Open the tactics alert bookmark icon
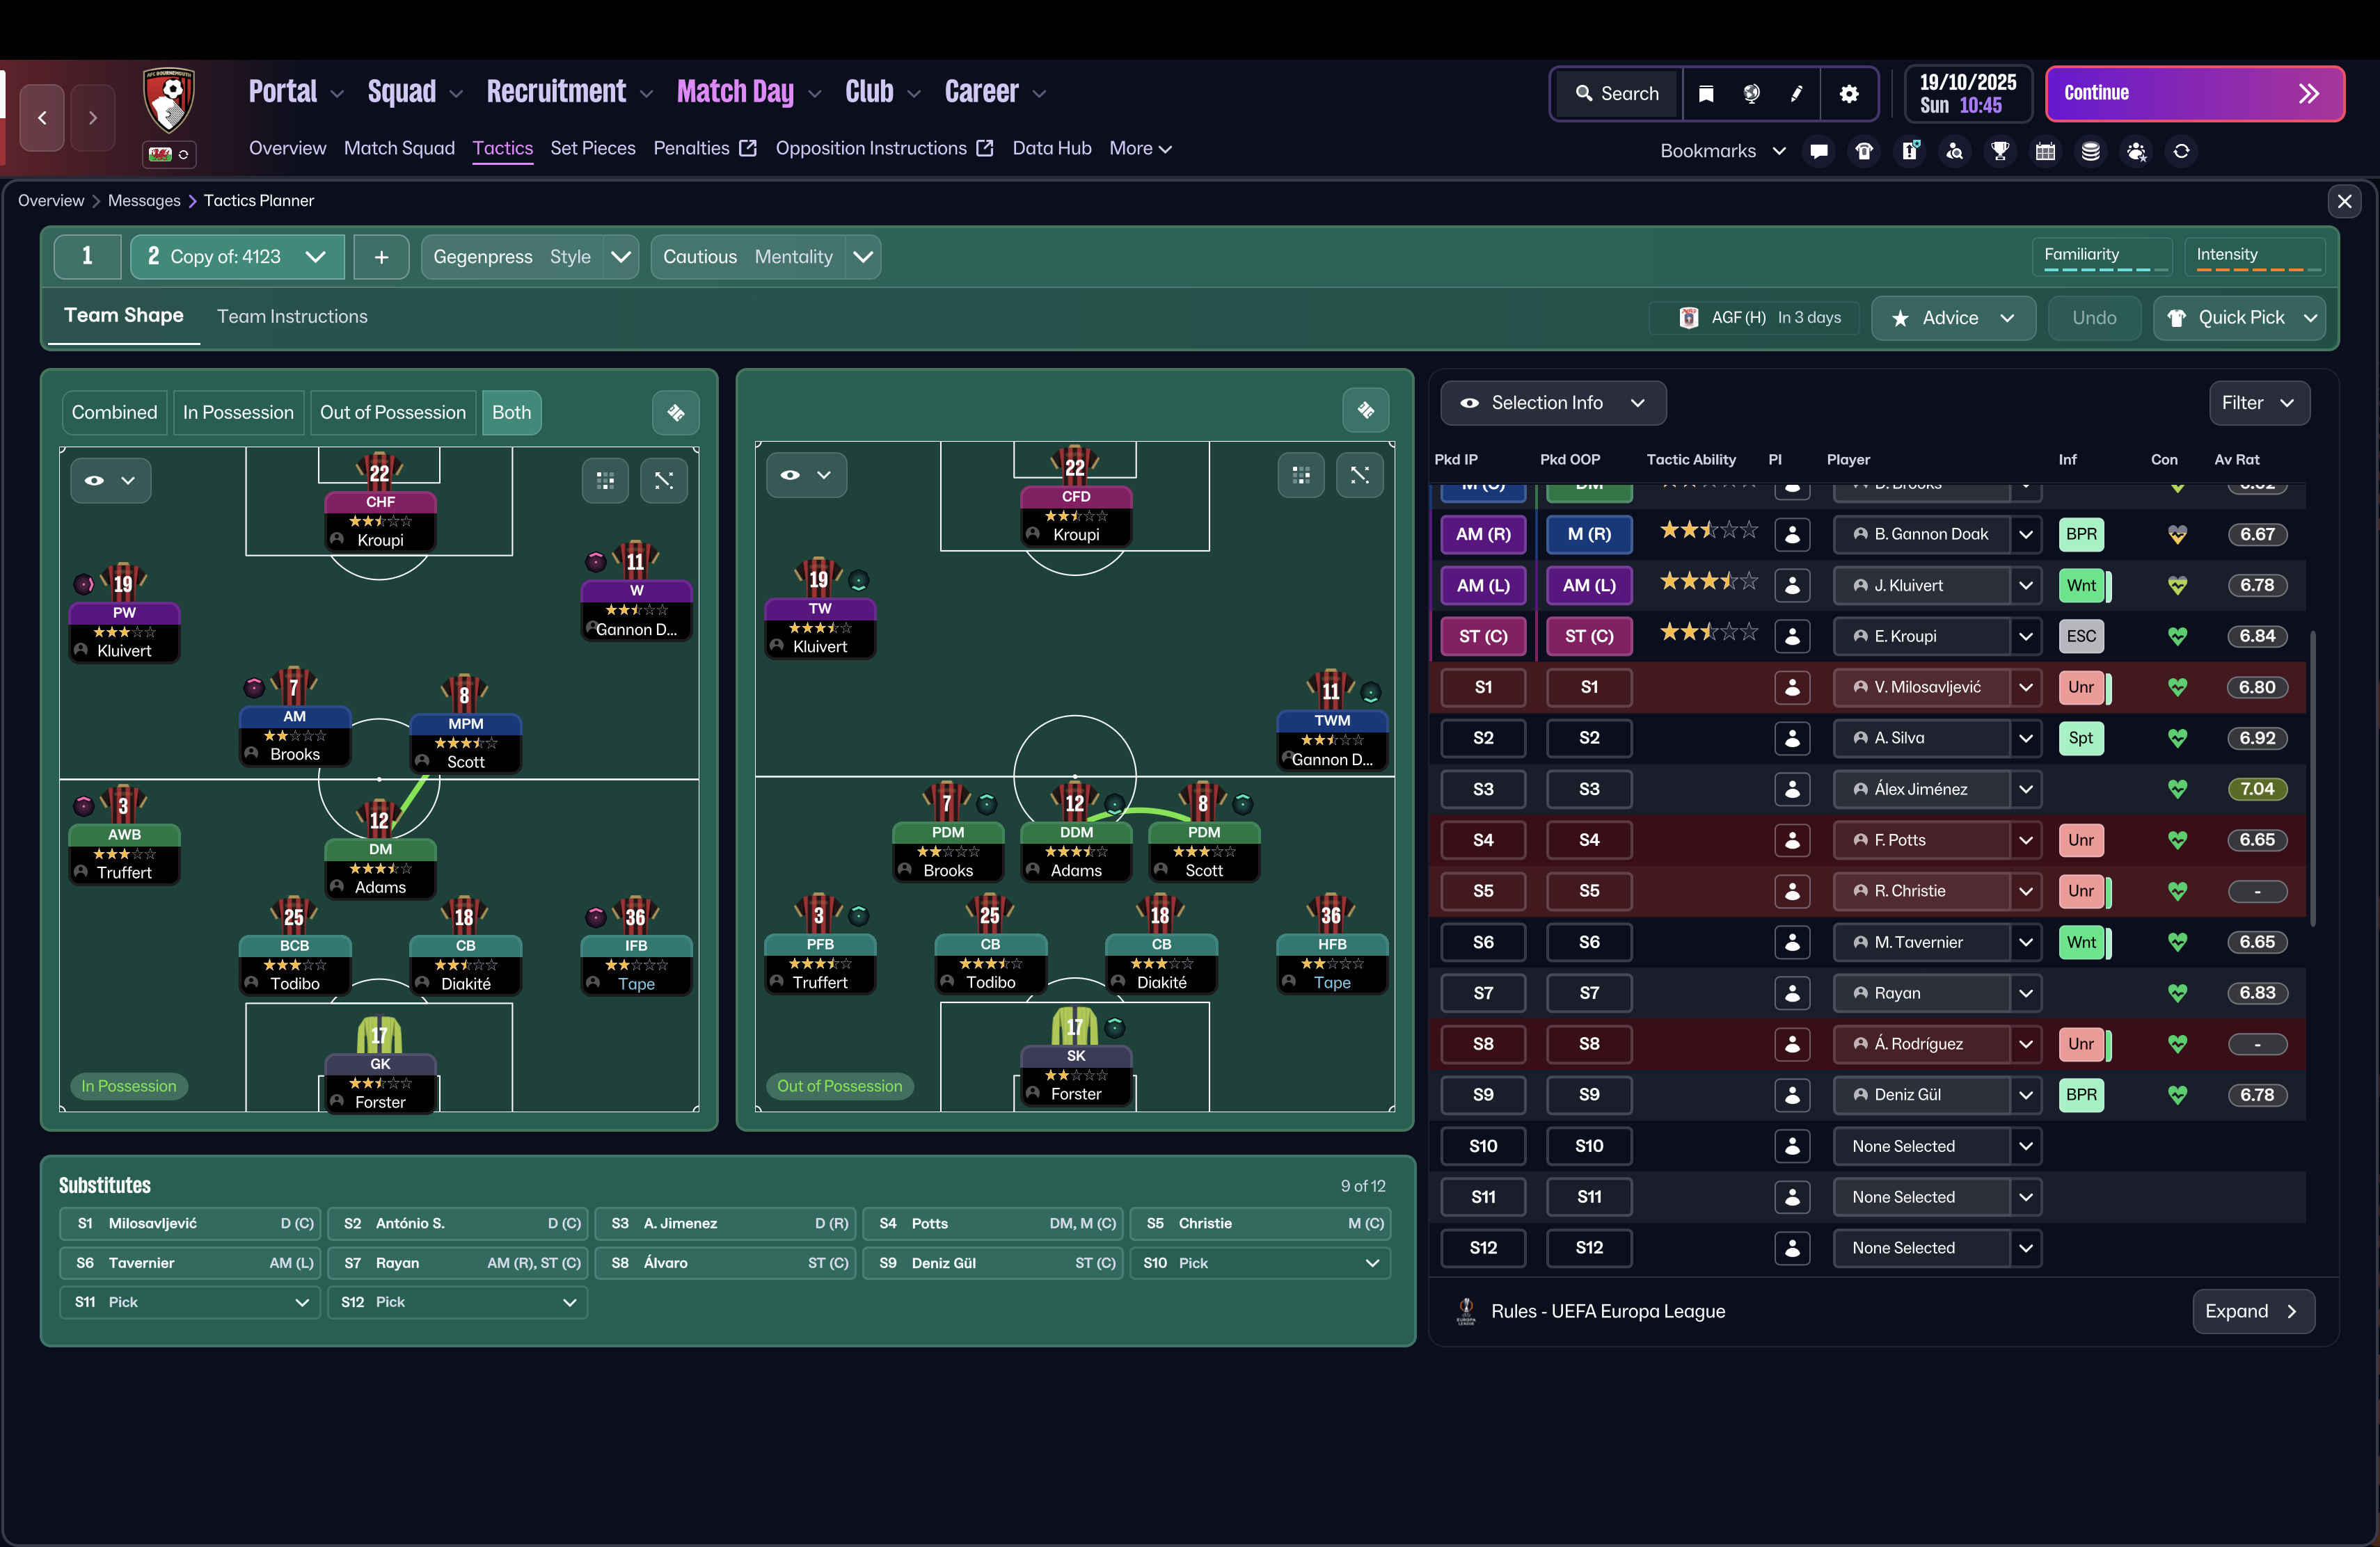This screenshot has height=1547, width=2380. click(x=1910, y=151)
